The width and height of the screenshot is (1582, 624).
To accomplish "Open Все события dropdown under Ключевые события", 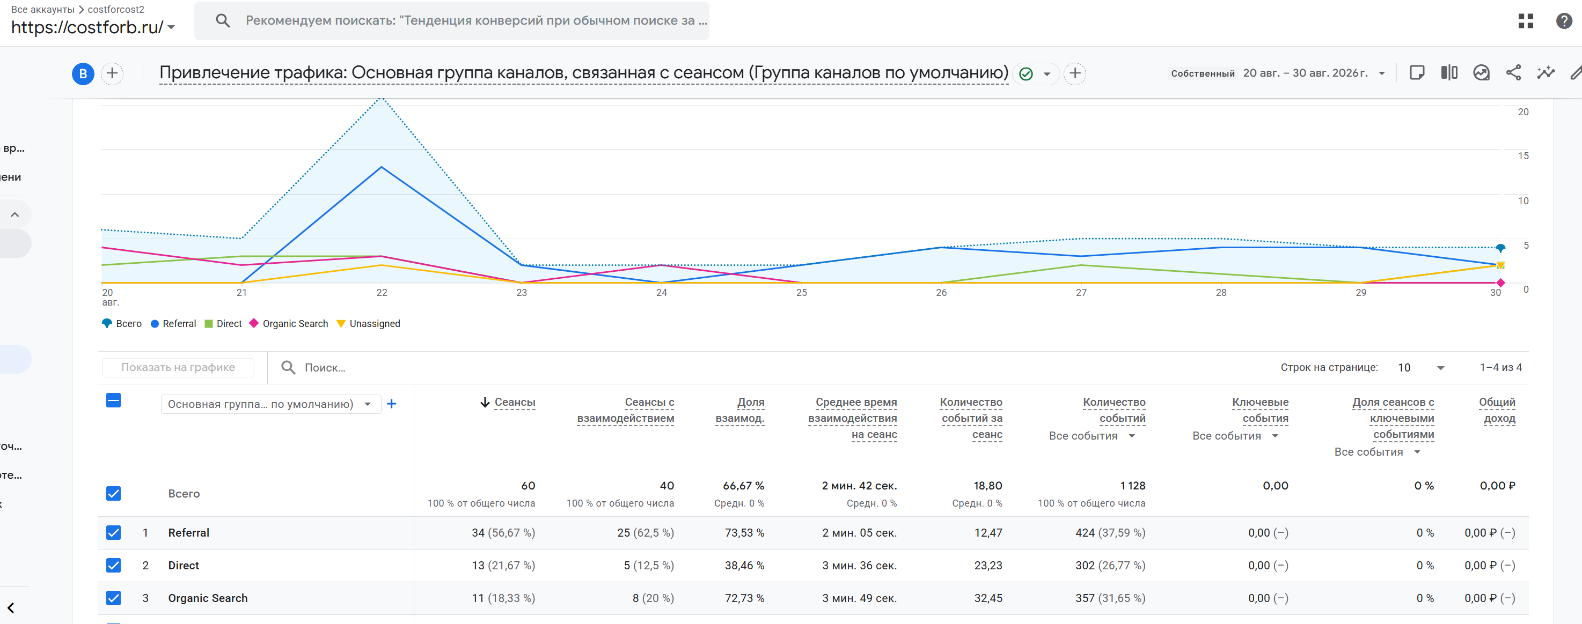I will 1236,436.
